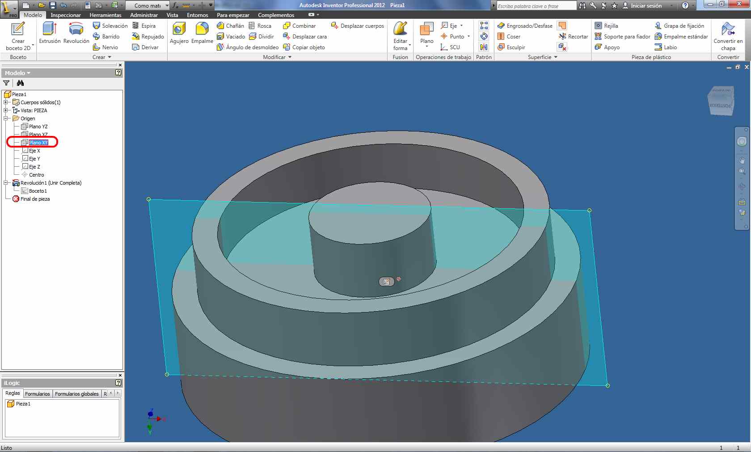Select the Agujero hole tool
The width and height of the screenshot is (751, 452).
point(179,33)
